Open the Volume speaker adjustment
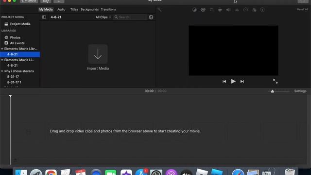This screenshot has height=175, width=311. pyautogui.click(x=228, y=10)
